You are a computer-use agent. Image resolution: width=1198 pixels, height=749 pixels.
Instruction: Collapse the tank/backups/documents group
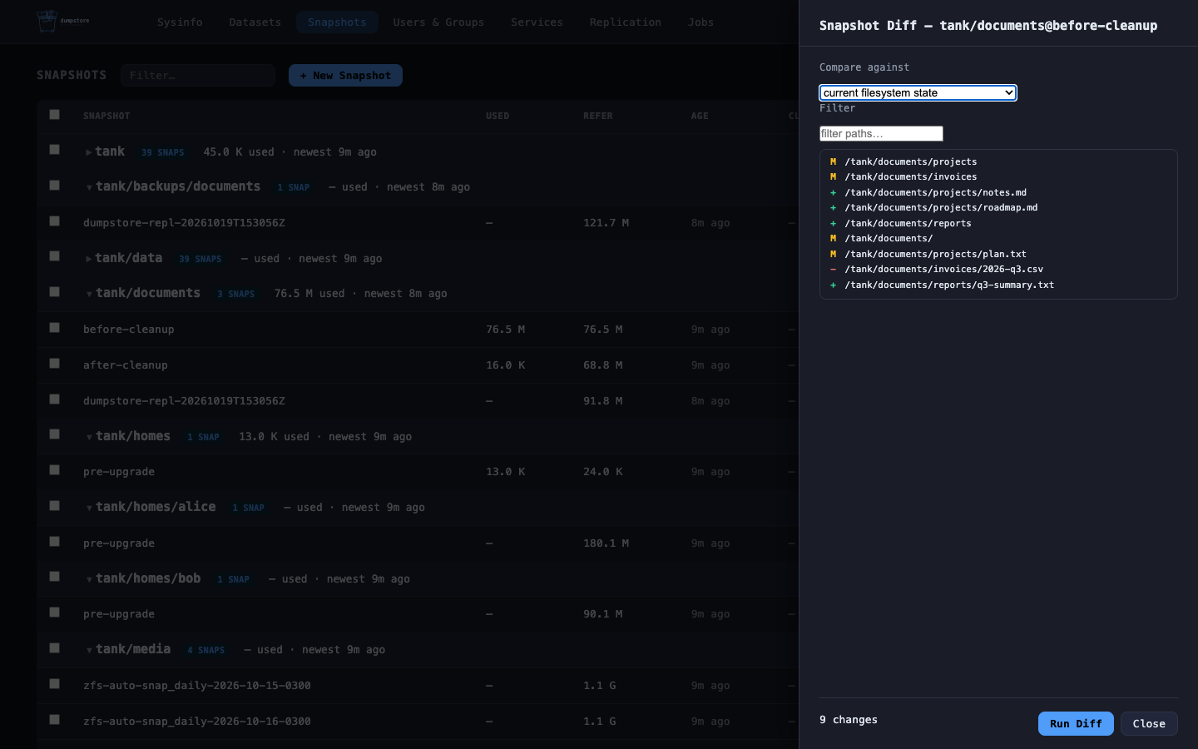89,187
